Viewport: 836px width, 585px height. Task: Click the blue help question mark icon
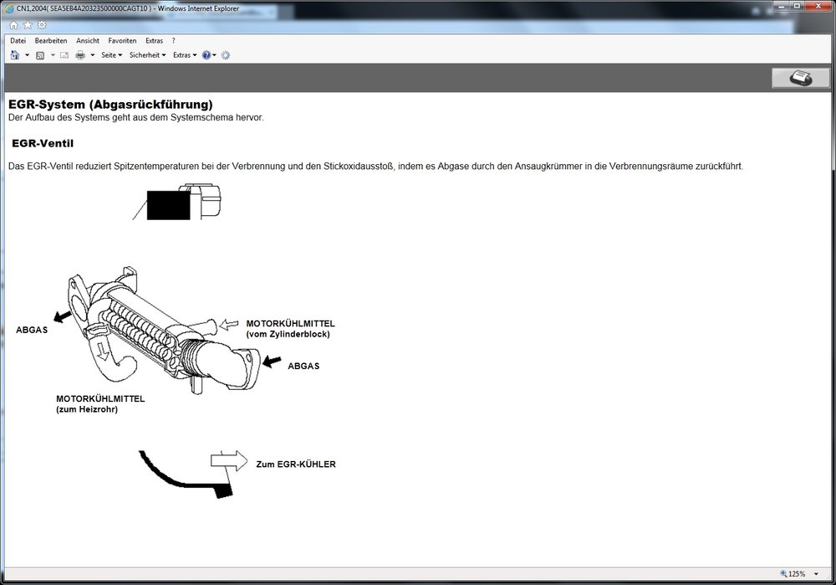click(206, 55)
